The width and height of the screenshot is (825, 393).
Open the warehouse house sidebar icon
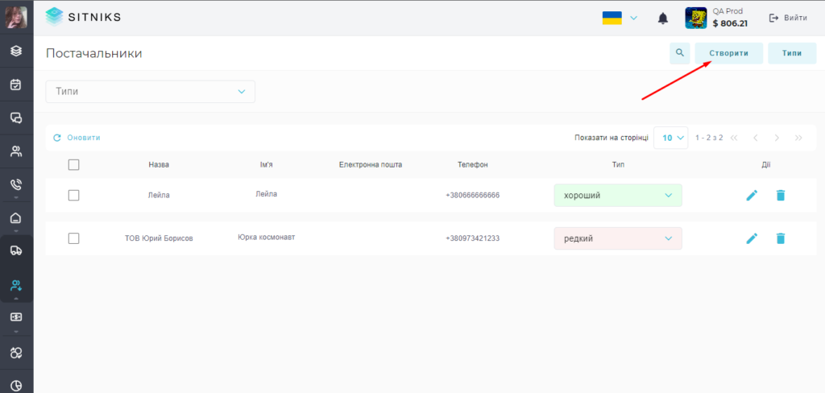(x=16, y=217)
